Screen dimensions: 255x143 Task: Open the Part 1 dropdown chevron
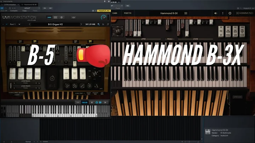tap(19, 24)
